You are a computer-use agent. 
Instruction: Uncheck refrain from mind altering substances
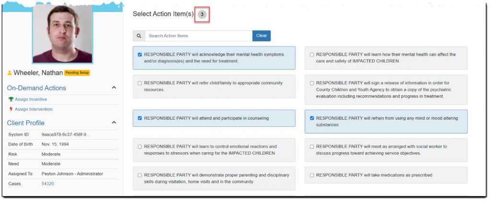pos(312,118)
